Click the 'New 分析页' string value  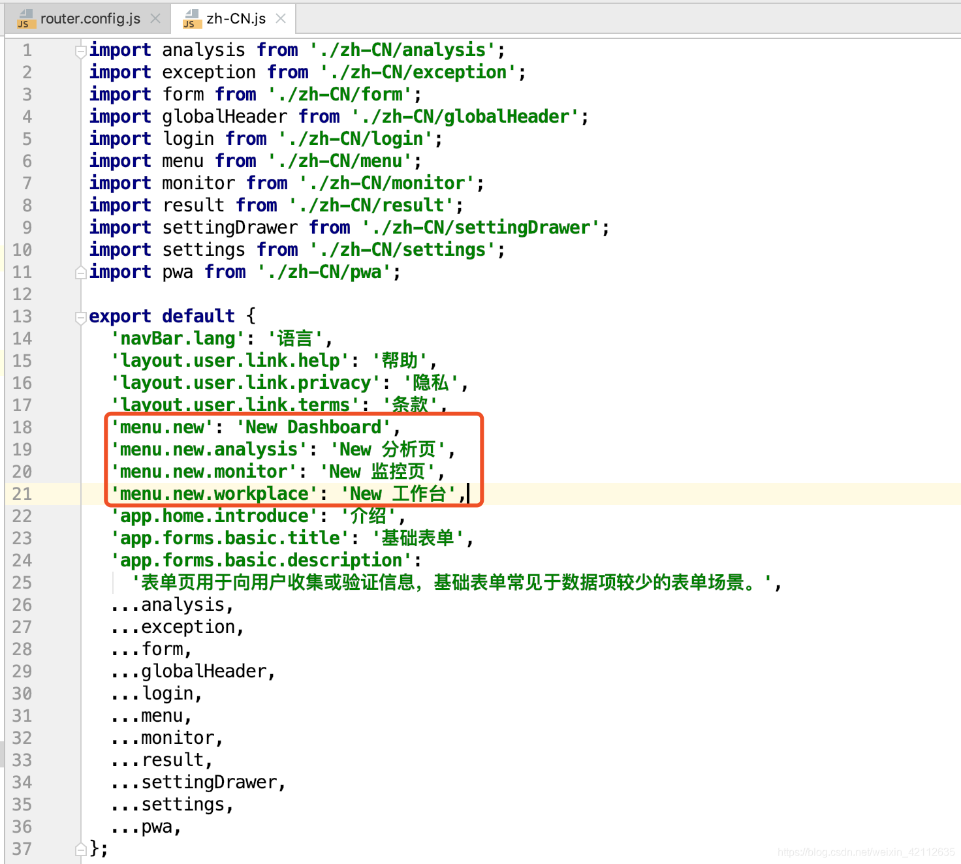pyautogui.click(x=388, y=450)
